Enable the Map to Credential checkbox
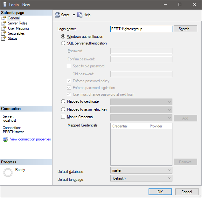Screen dimensions: 202x198 point(63,117)
